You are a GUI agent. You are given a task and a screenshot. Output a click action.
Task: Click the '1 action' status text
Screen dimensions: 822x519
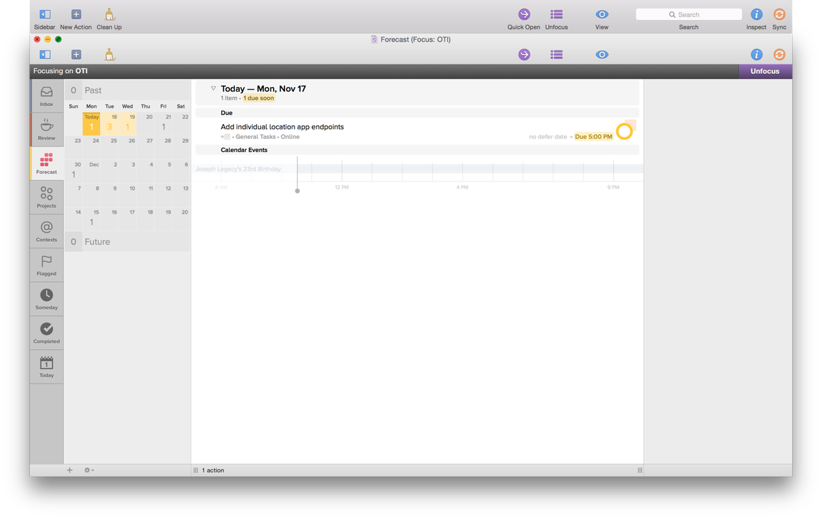pos(213,470)
